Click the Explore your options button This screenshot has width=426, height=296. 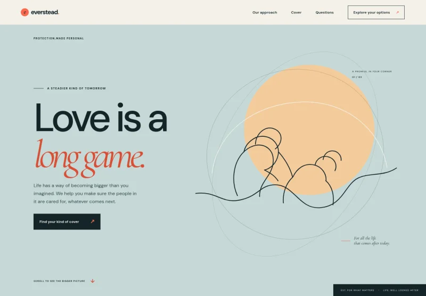pos(376,12)
